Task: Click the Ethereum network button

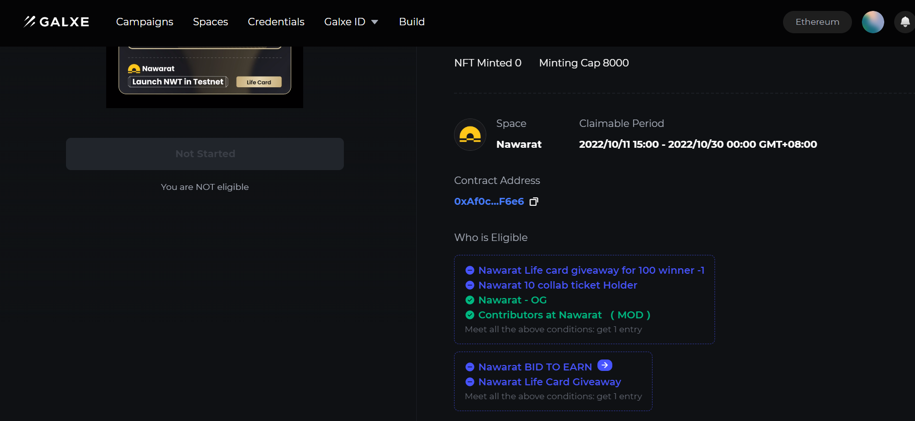Action: coord(817,22)
